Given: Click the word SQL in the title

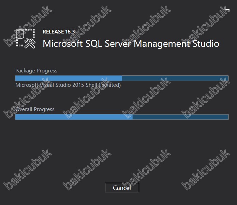Looking at the screenshot, I should coord(94,44).
